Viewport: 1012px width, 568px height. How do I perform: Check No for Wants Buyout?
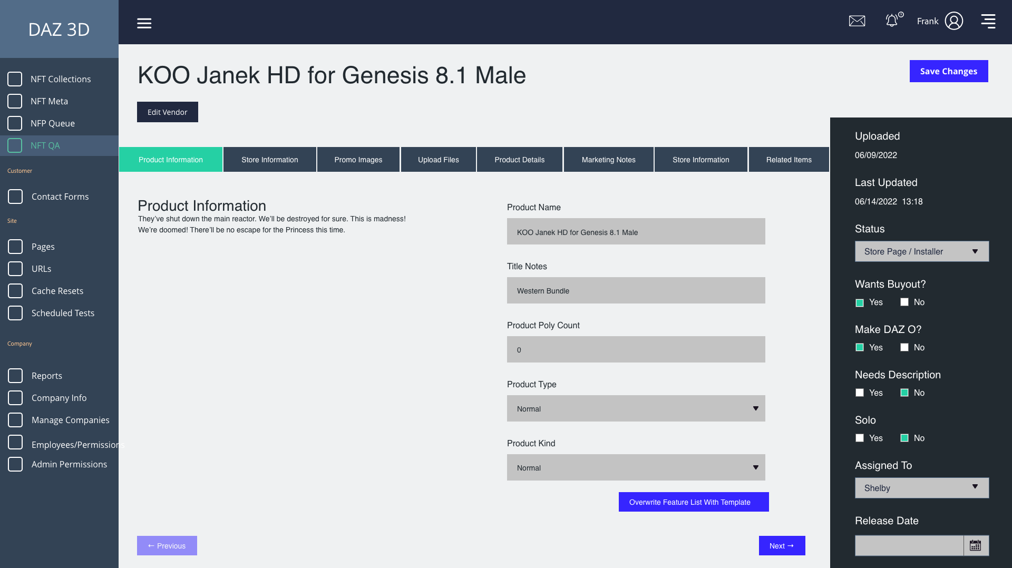[904, 302]
